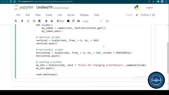Run the current cell
This screenshot has height=95, width=169.
60,21
